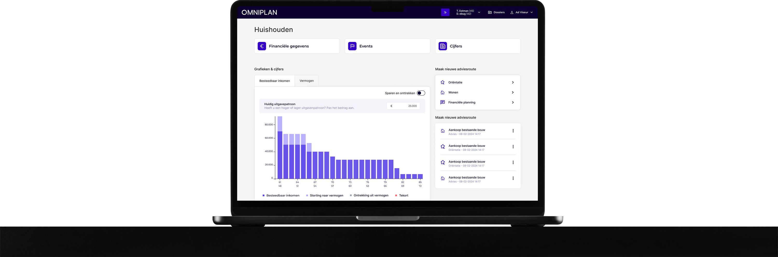This screenshot has height=257, width=778.
Task: Click the flag icon on the Events card
Action: click(352, 46)
